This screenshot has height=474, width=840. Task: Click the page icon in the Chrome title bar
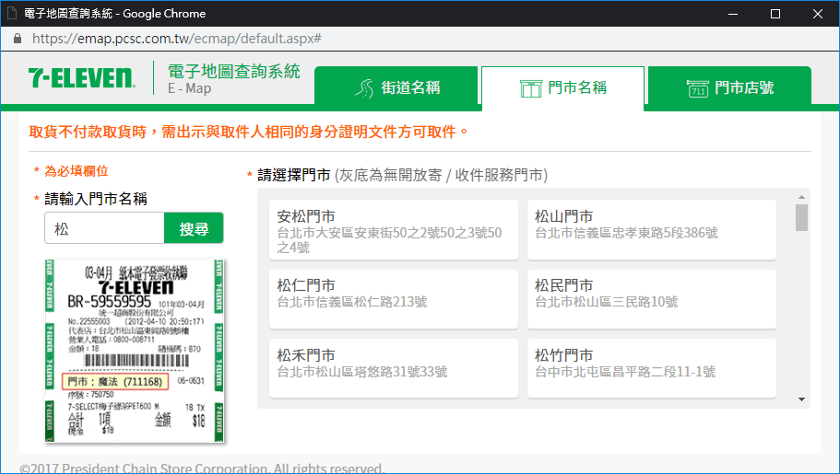11,14
